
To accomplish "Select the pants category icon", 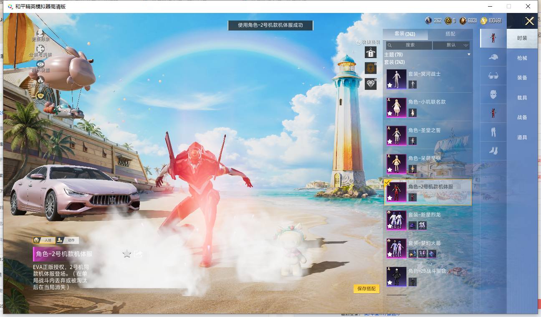I will [493, 132].
